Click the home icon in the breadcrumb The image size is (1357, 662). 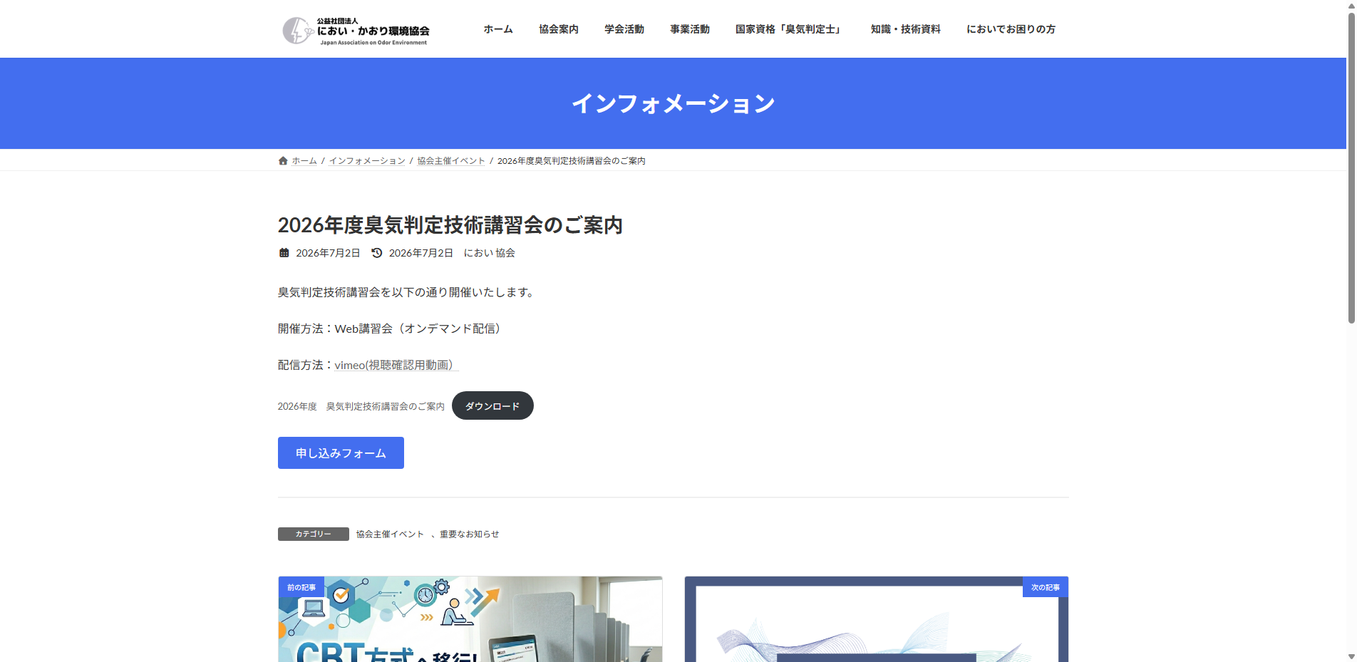coord(283,161)
